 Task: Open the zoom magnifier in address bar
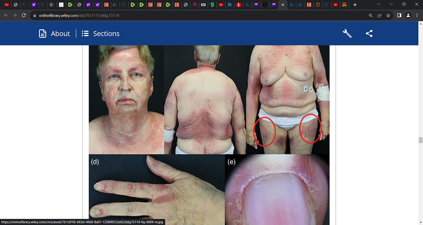tap(370, 15)
